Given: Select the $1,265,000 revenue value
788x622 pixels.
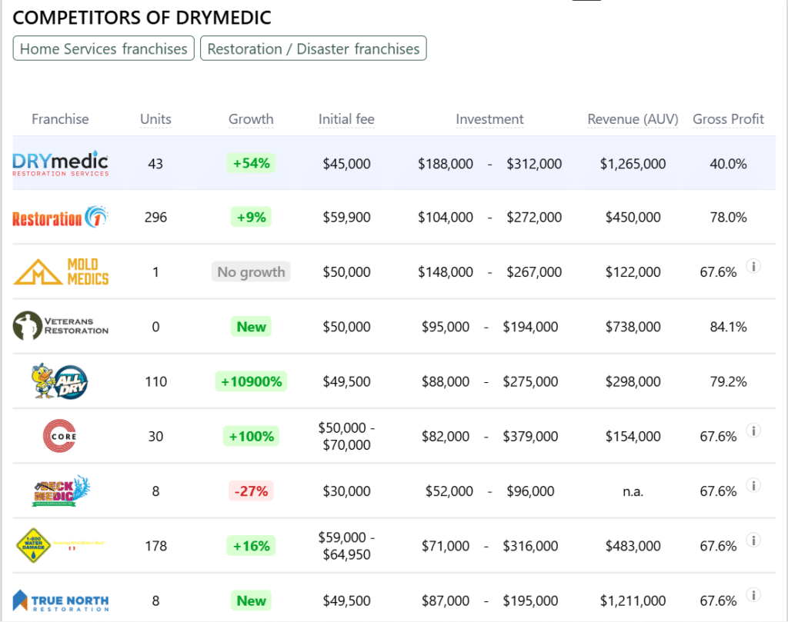Looking at the screenshot, I should (633, 164).
